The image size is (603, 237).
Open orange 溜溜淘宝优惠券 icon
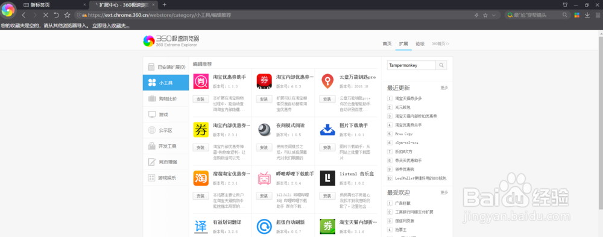201,178
